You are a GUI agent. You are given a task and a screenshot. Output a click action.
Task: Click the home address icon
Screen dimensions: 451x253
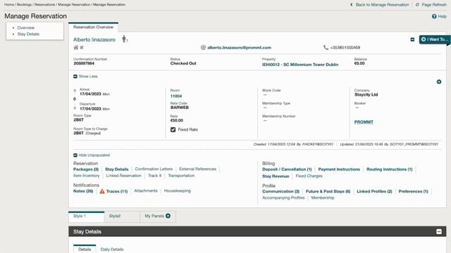pos(76,48)
